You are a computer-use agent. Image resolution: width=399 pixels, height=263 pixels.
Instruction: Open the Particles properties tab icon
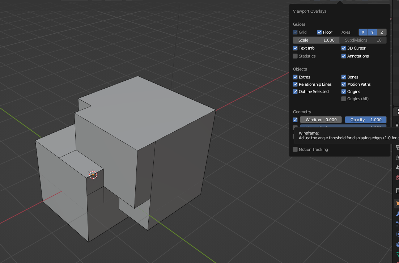(x=397, y=224)
